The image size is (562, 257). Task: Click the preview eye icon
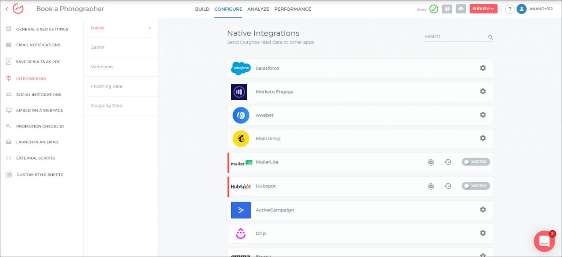pyautogui.click(x=461, y=9)
